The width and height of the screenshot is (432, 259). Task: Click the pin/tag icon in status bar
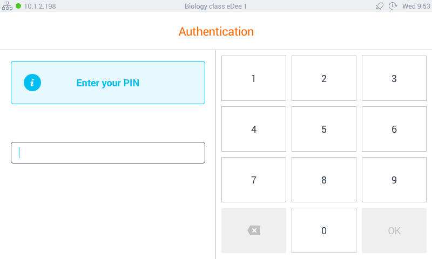point(380,6)
